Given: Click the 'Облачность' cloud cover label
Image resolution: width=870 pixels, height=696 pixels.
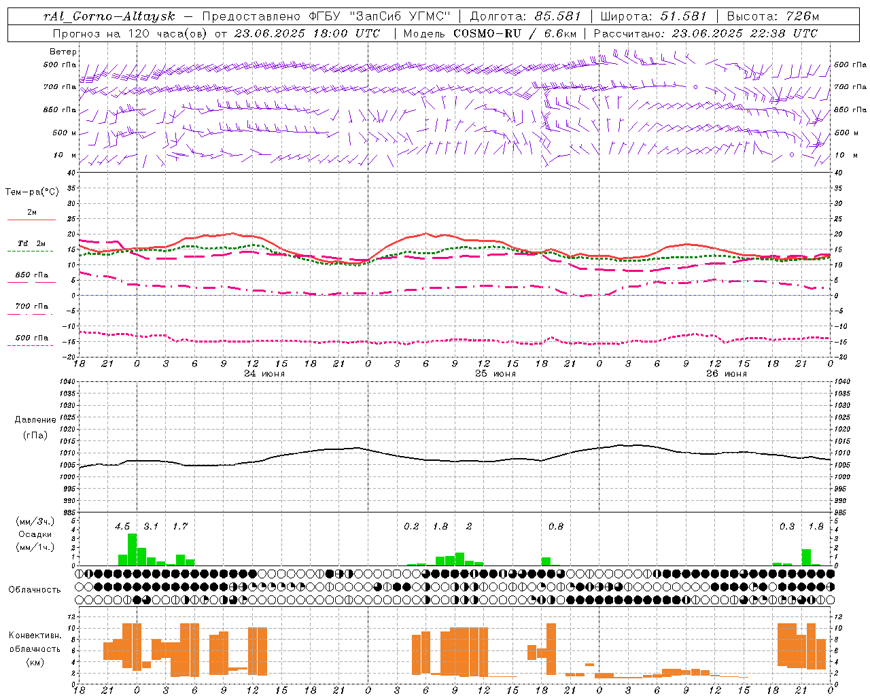Looking at the screenshot, I should pos(35,589).
